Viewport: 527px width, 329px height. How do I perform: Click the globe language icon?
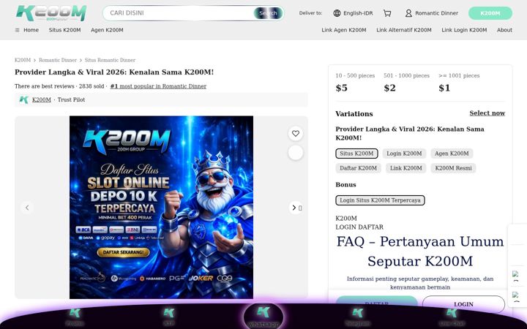[337, 13]
